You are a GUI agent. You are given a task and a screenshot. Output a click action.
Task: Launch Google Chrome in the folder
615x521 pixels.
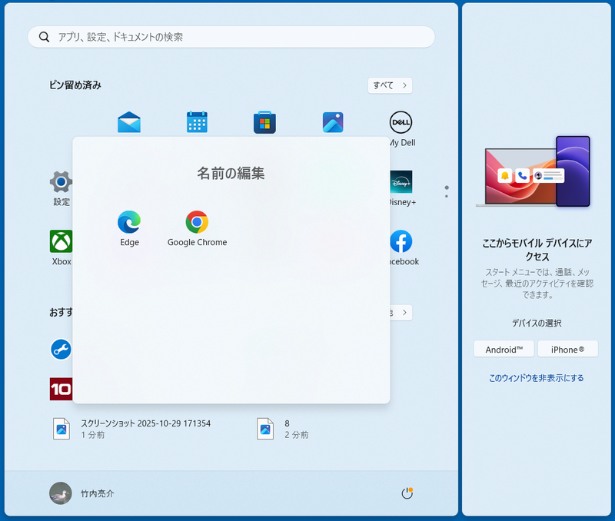tap(197, 222)
